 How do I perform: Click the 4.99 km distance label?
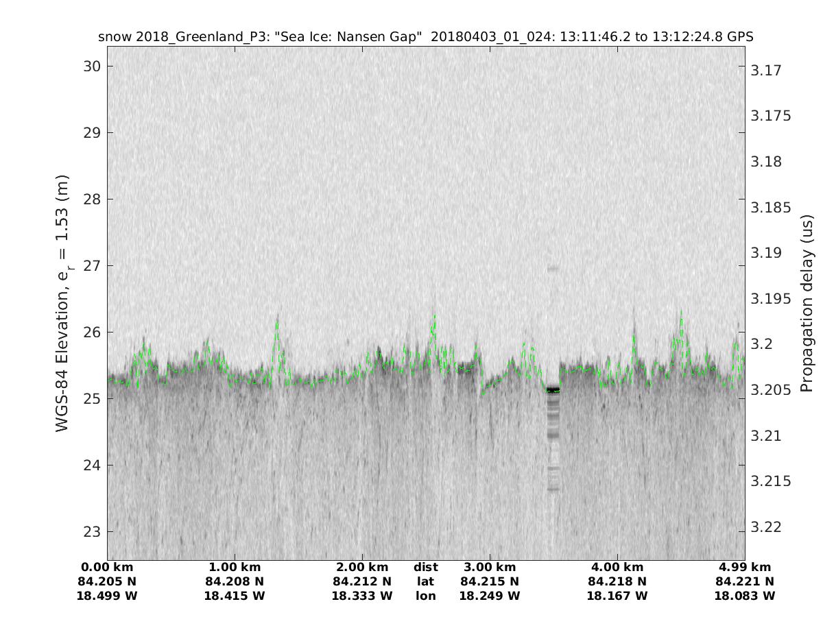coord(745,567)
